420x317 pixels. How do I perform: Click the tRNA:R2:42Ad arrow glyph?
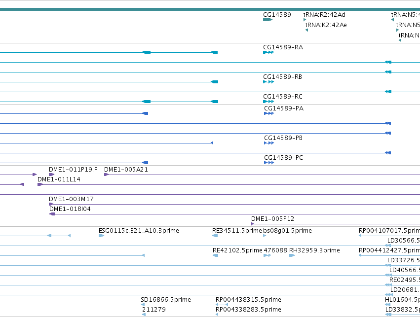click(x=305, y=20)
